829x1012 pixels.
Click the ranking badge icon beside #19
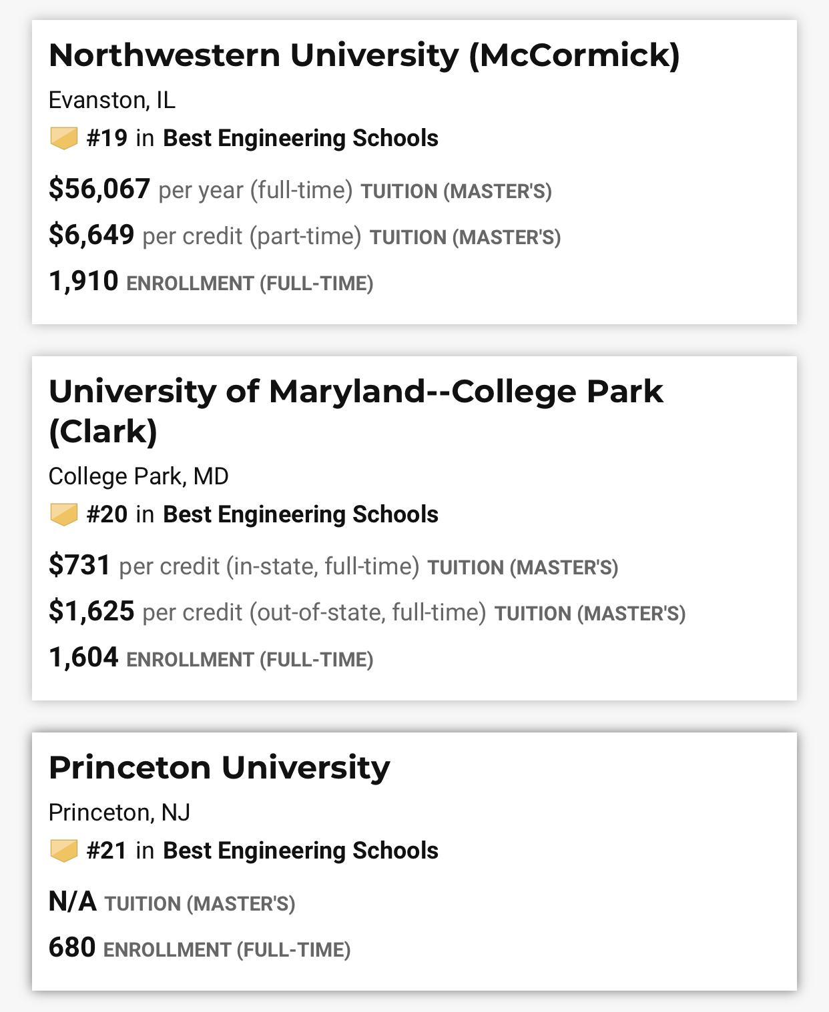(64, 139)
